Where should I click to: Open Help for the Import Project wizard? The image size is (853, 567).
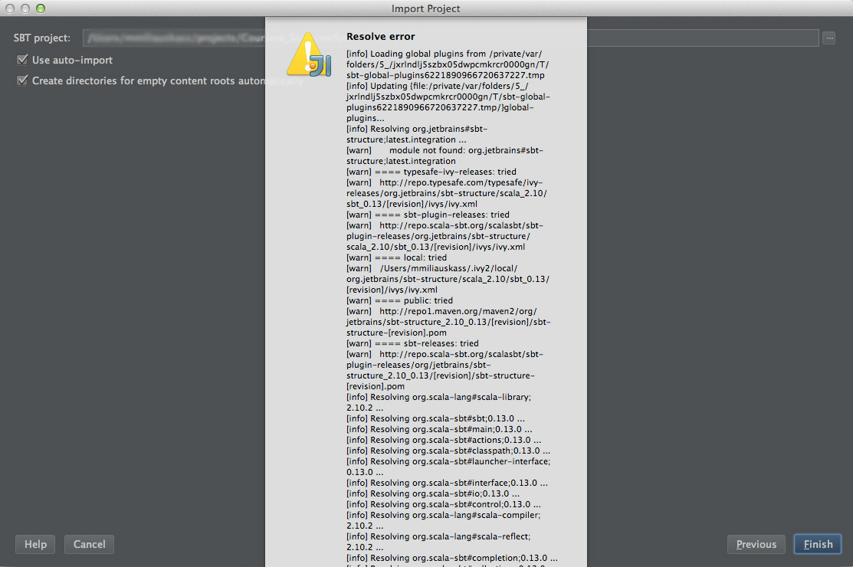(35, 544)
